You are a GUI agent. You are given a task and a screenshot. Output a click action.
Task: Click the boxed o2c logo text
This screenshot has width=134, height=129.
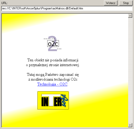pos(53,44)
